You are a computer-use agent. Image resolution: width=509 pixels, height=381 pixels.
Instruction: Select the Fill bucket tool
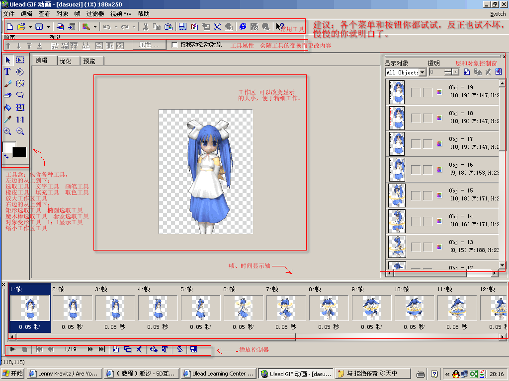8,107
